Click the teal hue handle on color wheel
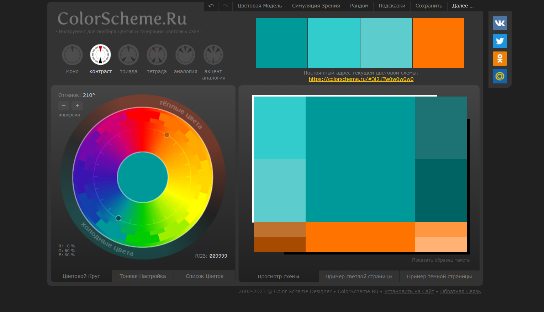This screenshot has height=312, width=544. click(x=118, y=218)
